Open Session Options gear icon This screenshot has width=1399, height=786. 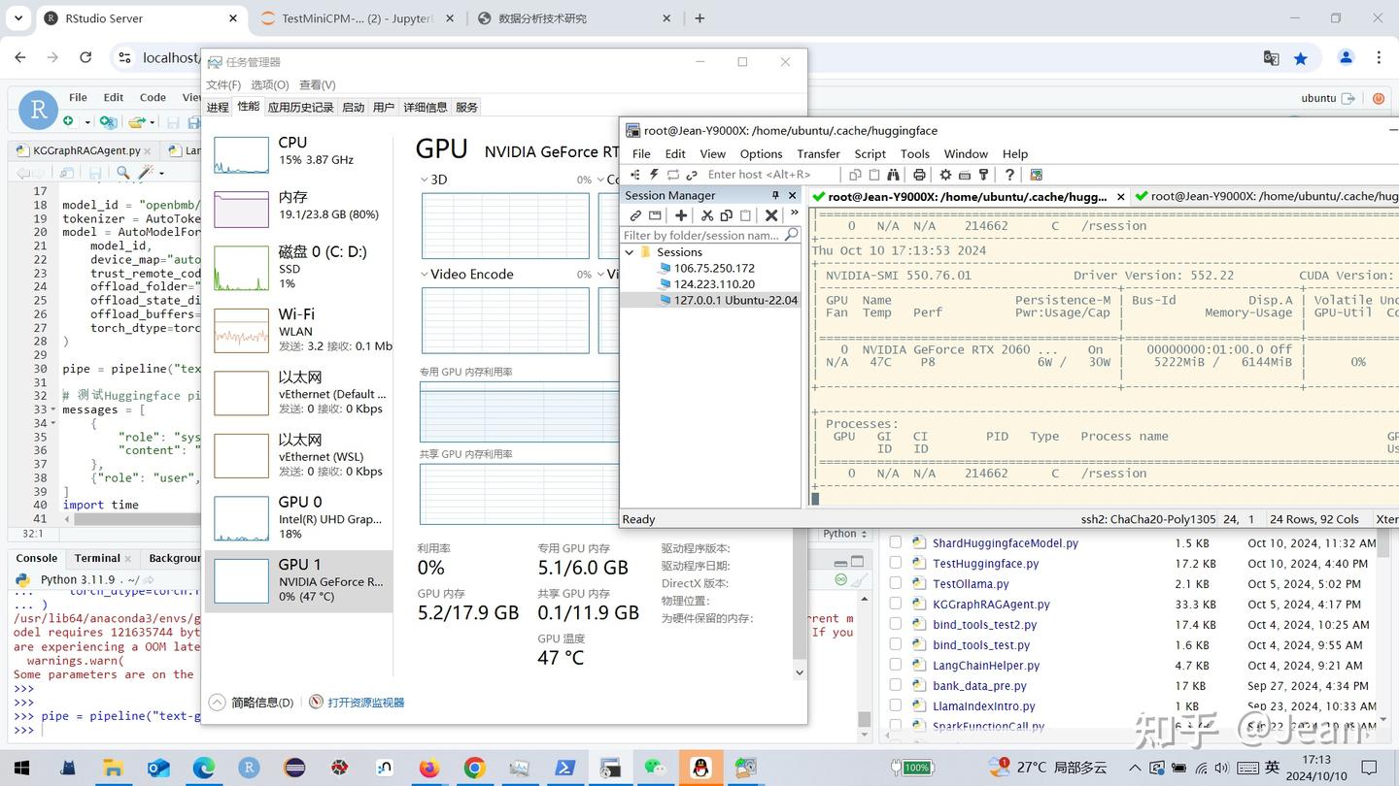(945, 175)
